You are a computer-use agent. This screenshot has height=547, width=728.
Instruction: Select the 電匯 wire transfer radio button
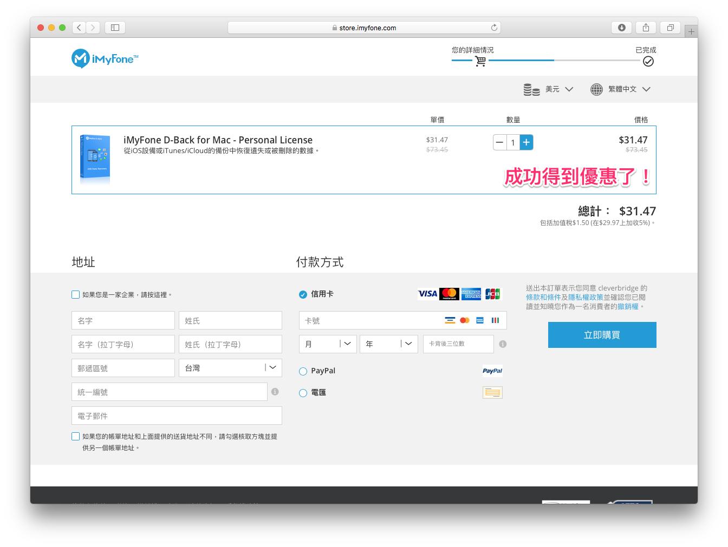(303, 393)
